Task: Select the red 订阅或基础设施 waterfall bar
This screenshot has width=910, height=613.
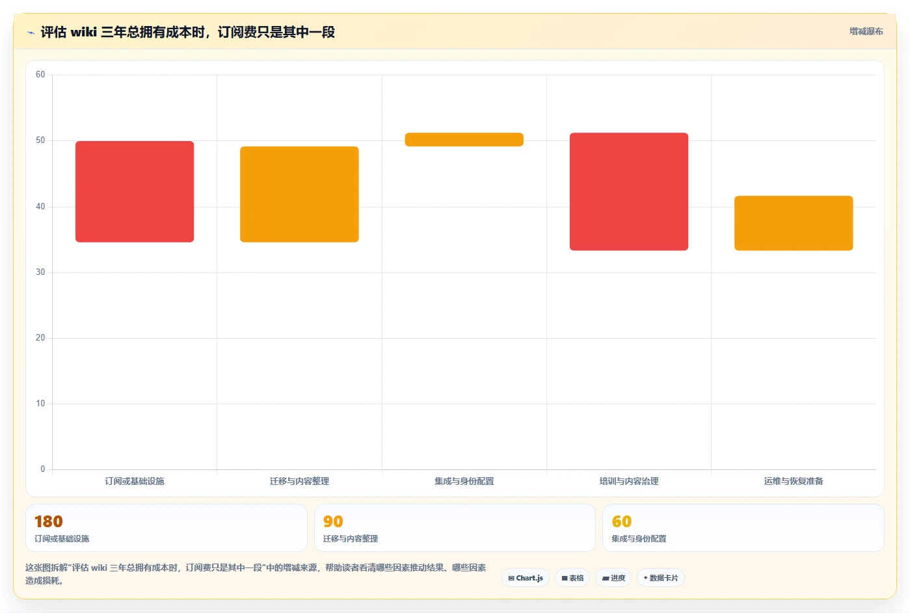Action: click(x=135, y=192)
